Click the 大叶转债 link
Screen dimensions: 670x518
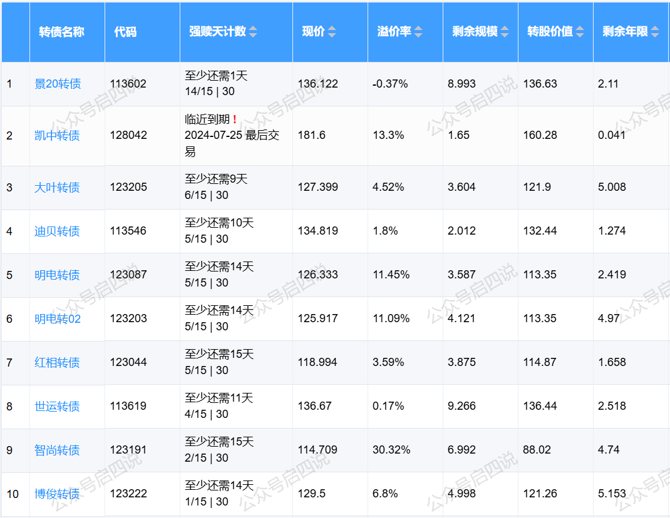[57, 188]
